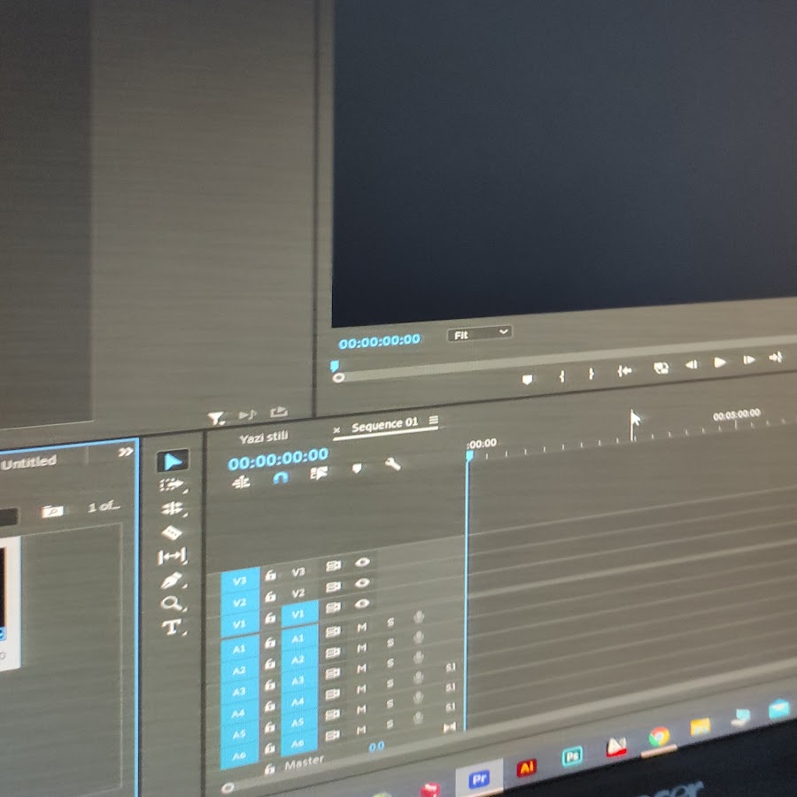Screen dimensions: 797x797
Task: Select the Ripple Edit tool
Action: [173, 508]
